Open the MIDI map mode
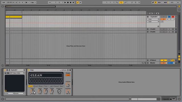 click(x=166, y=3)
